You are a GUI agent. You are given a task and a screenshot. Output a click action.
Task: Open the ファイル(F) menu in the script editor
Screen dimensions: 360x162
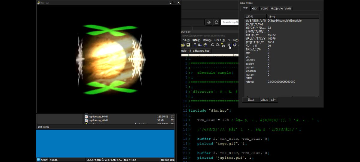click(x=185, y=40)
